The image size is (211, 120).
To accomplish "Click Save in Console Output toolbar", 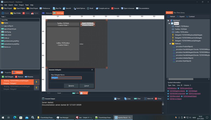I will [117, 99].
